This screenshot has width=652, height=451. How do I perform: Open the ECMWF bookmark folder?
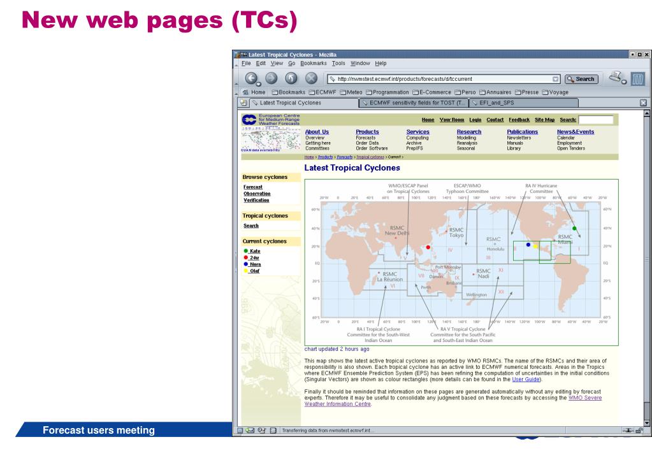pyautogui.click(x=322, y=92)
